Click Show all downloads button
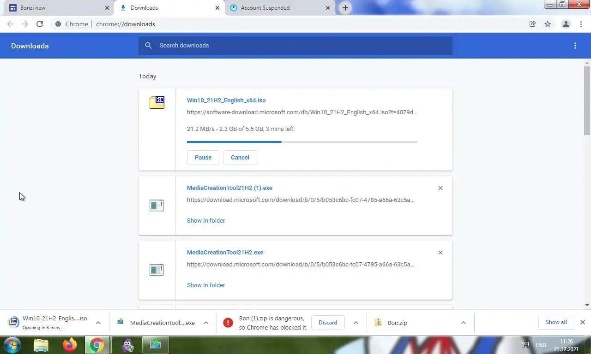 point(556,322)
